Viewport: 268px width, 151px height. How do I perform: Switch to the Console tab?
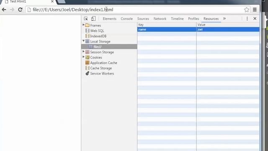(x=126, y=18)
